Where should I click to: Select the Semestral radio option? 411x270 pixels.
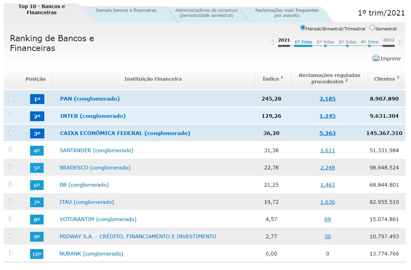tap(372, 28)
